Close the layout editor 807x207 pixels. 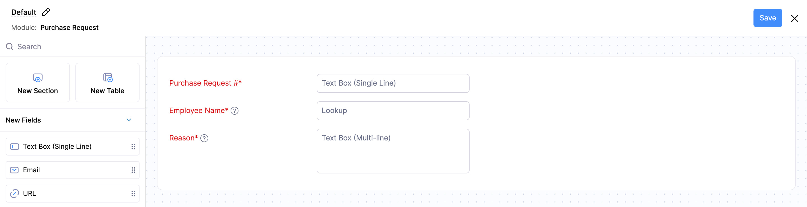click(795, 18)
